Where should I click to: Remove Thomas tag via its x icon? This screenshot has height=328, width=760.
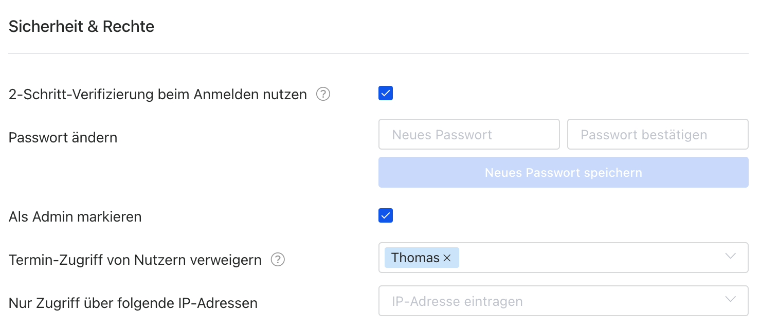click(447, 258)
